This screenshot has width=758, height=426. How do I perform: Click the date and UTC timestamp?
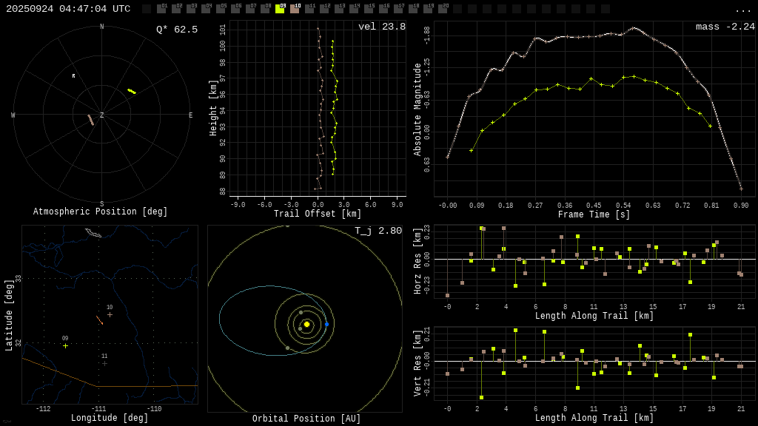point(68,9)
